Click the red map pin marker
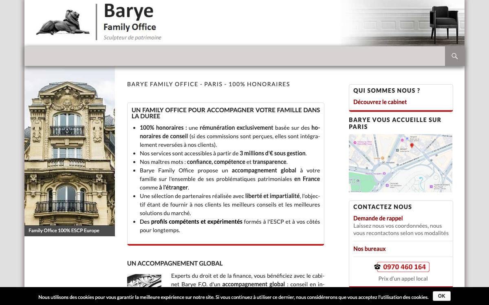Viewport: 489px width, 305px height. point(412,146)
